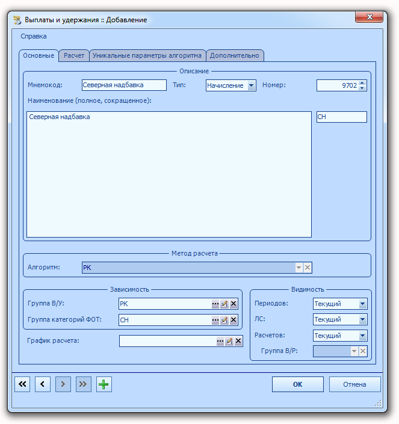This screenshot has height=424, width=399.
Task: Go to the first record
Action: coord(22,384)
